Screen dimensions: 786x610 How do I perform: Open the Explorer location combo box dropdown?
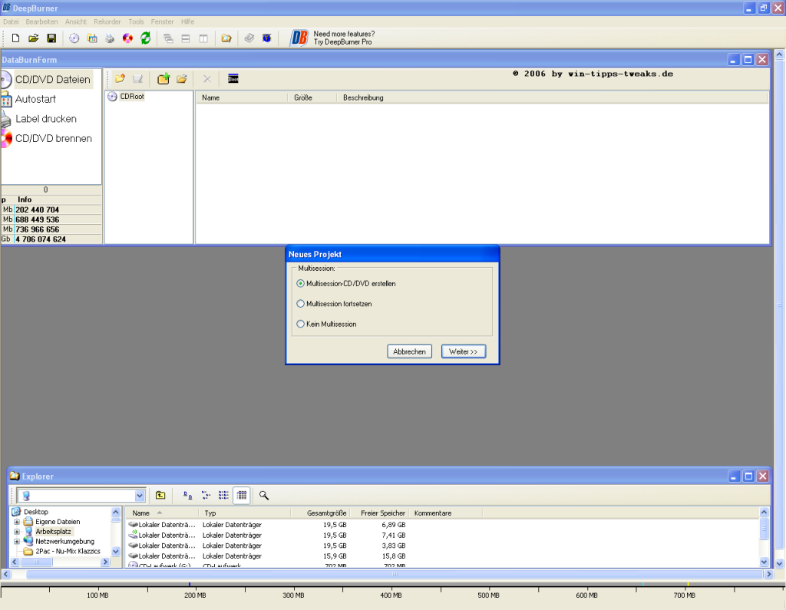(x=140, y=496)
